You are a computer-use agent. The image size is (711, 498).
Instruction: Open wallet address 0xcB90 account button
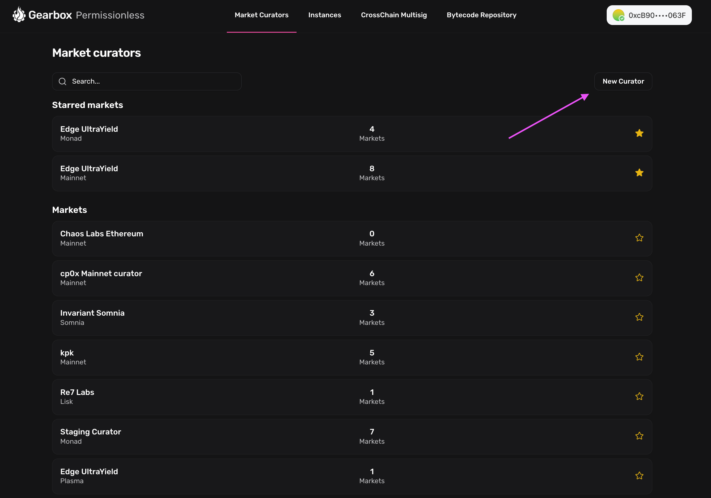point(649,15)
